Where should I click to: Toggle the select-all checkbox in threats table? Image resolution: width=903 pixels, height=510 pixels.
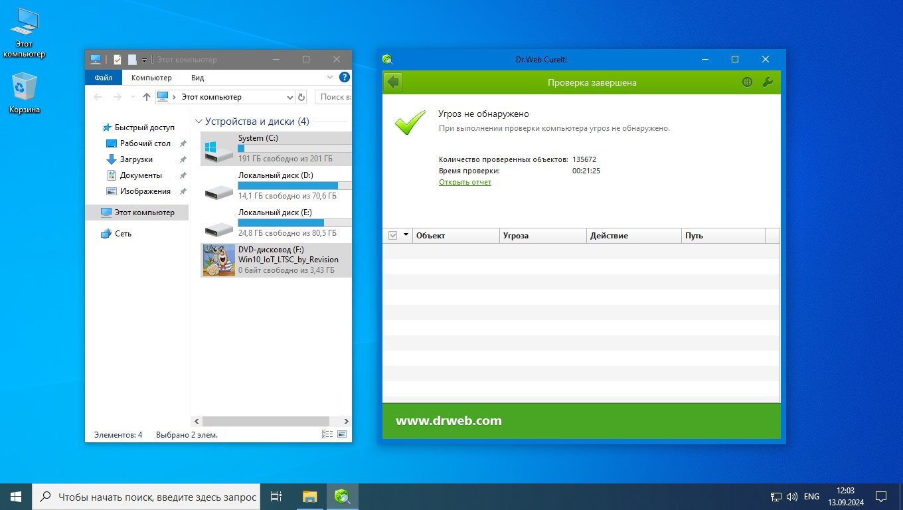[392, 236]
